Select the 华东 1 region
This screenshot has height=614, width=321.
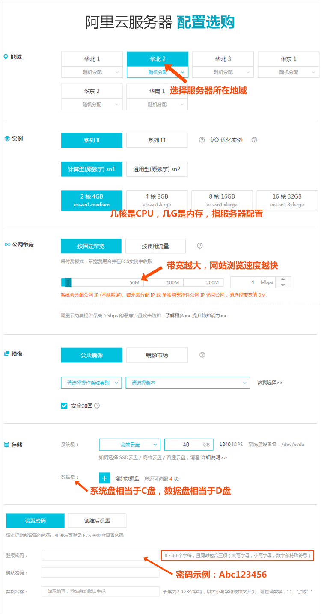(288, 59)
